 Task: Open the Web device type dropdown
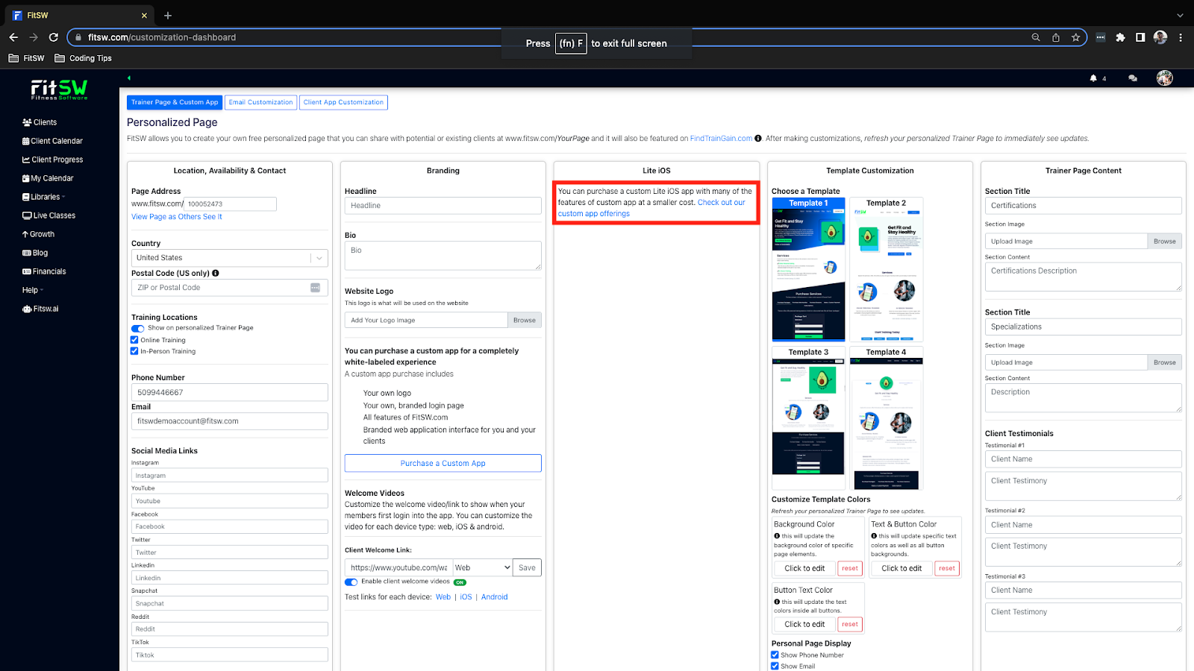(x=483, y=567)
